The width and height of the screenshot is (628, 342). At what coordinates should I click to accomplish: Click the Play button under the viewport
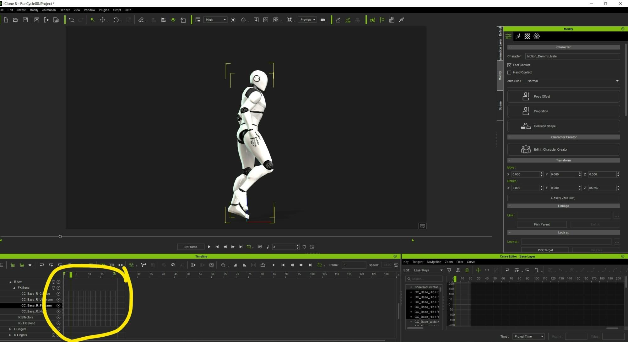pos(209,247)
